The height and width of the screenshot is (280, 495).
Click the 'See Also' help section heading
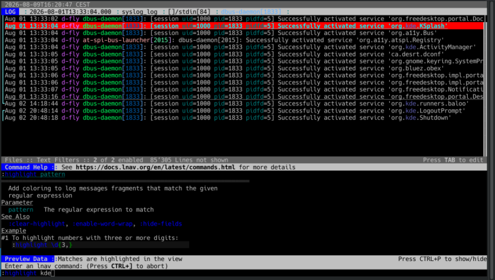coord(15,216)
